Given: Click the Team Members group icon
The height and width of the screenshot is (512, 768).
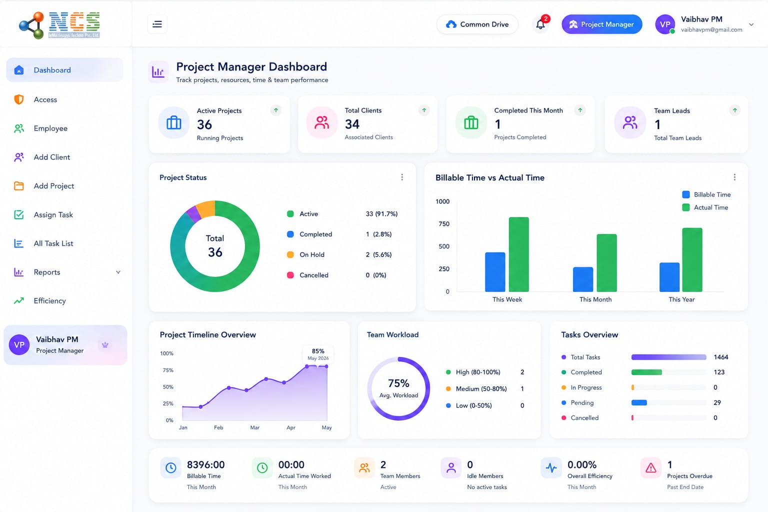Looking at the screenshot, I should 364,468.
